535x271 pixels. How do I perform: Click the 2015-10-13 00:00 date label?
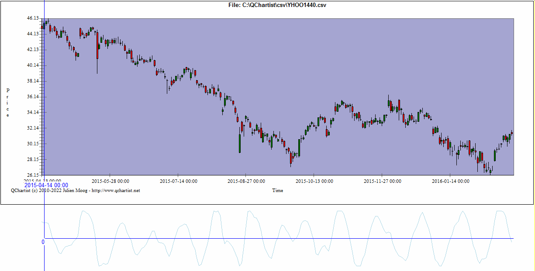(x=314, y=181)
